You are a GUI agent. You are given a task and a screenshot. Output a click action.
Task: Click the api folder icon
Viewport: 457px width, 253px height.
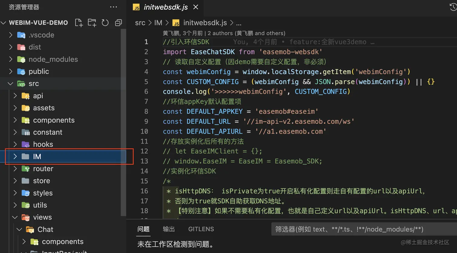tap(26, 96)
